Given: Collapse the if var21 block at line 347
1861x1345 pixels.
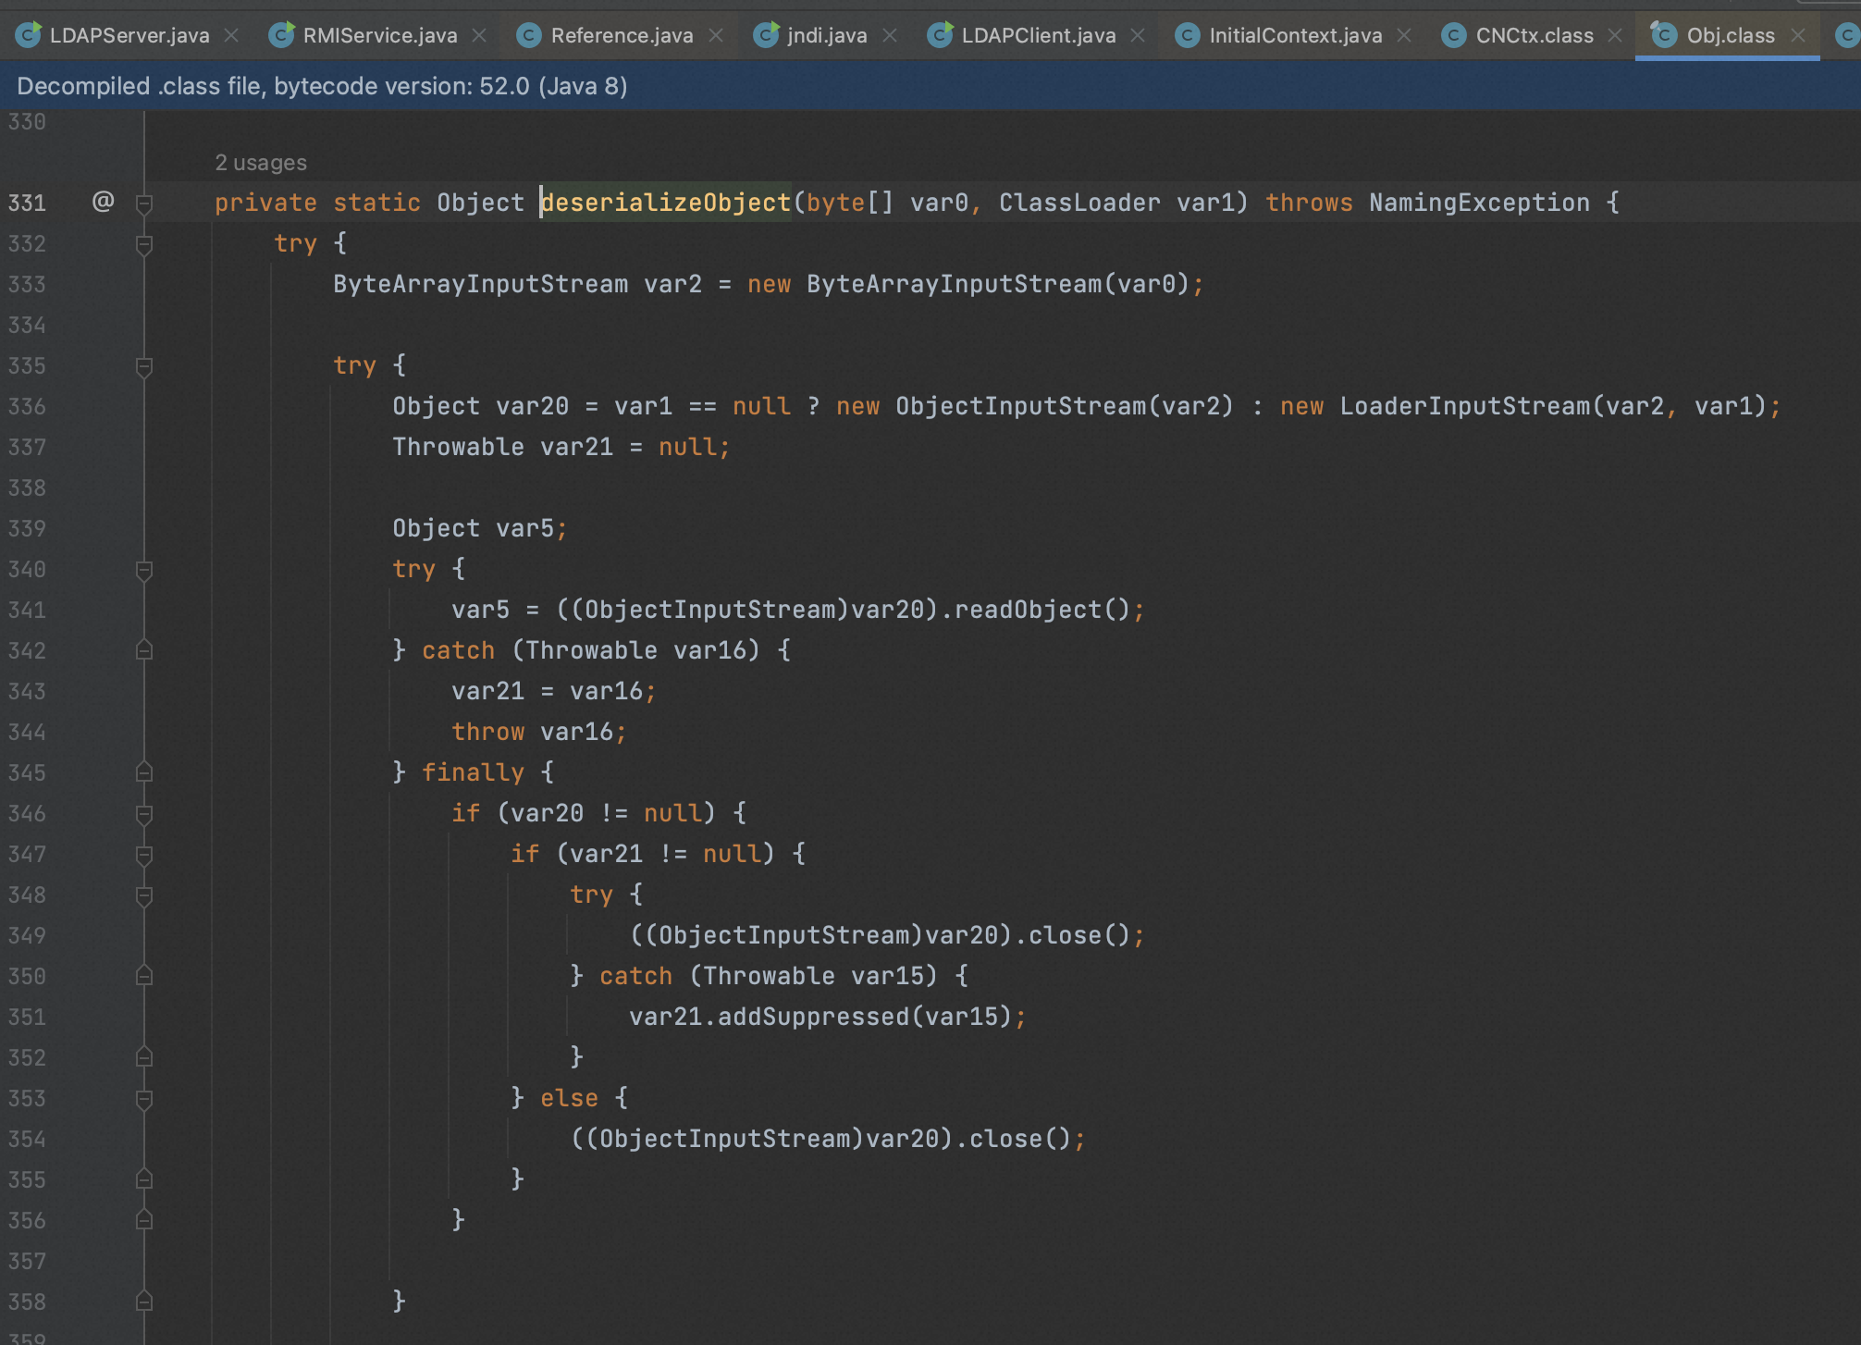Looking at the screenshot, I should pyautogui.click(x=143, y=854).
